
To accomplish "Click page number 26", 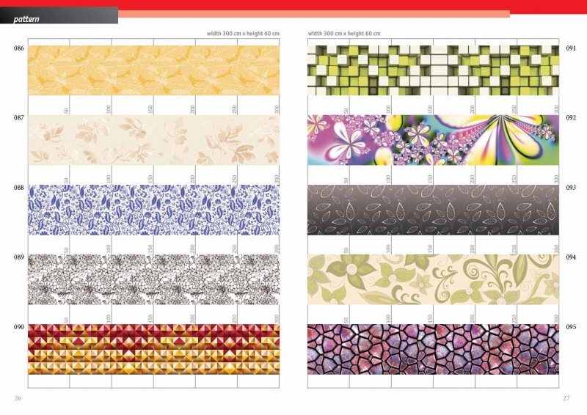I will click(18, 397).
